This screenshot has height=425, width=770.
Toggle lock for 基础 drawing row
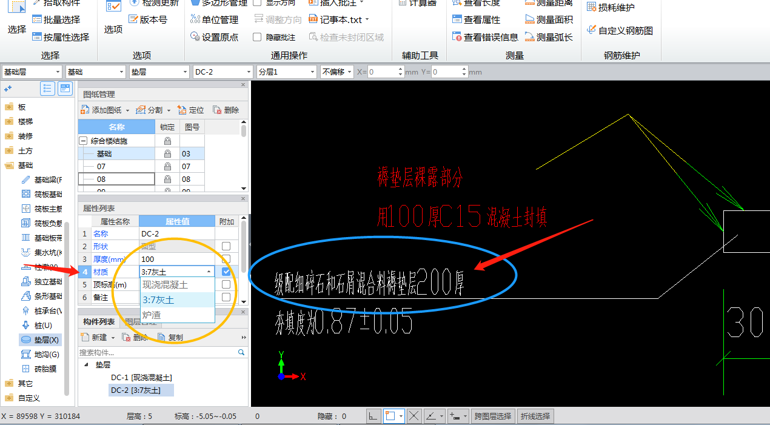point(167,154)
